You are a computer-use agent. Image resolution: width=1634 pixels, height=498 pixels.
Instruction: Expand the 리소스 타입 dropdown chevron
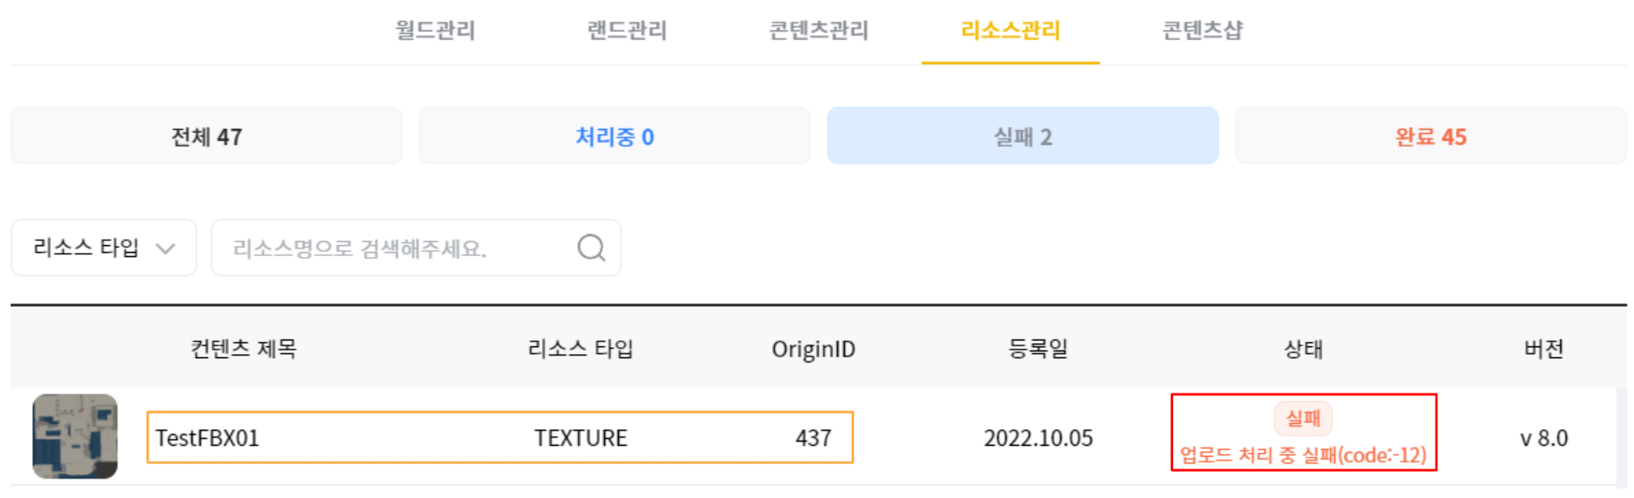pos(165,249)
